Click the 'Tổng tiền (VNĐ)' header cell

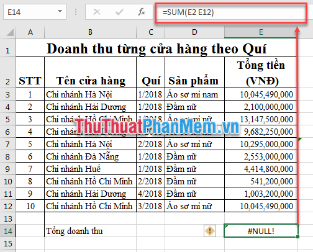[261, 73]
